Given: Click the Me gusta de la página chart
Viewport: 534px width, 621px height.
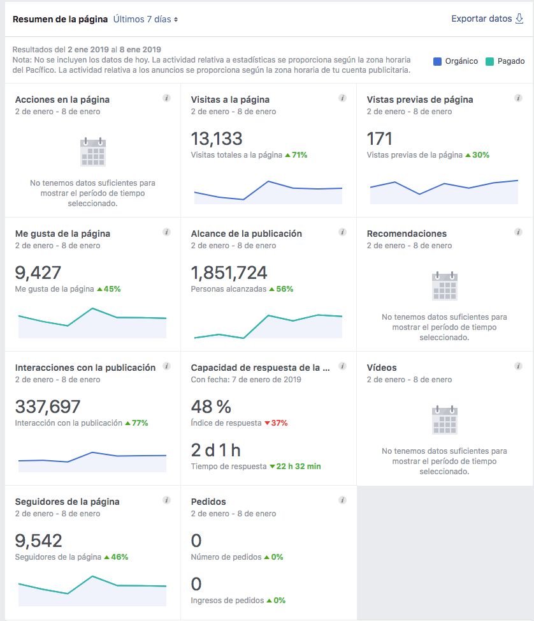Looking at the screenshot, I should [92, 323].
